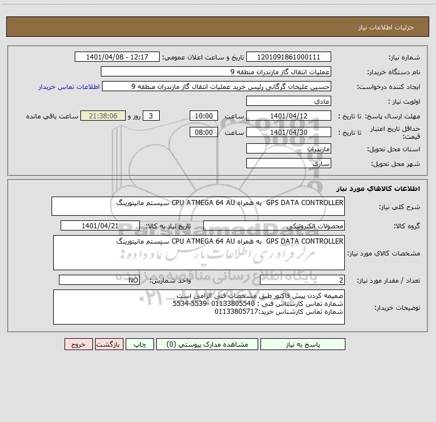Click the need date field 1401/04/21

coord(100,225)
